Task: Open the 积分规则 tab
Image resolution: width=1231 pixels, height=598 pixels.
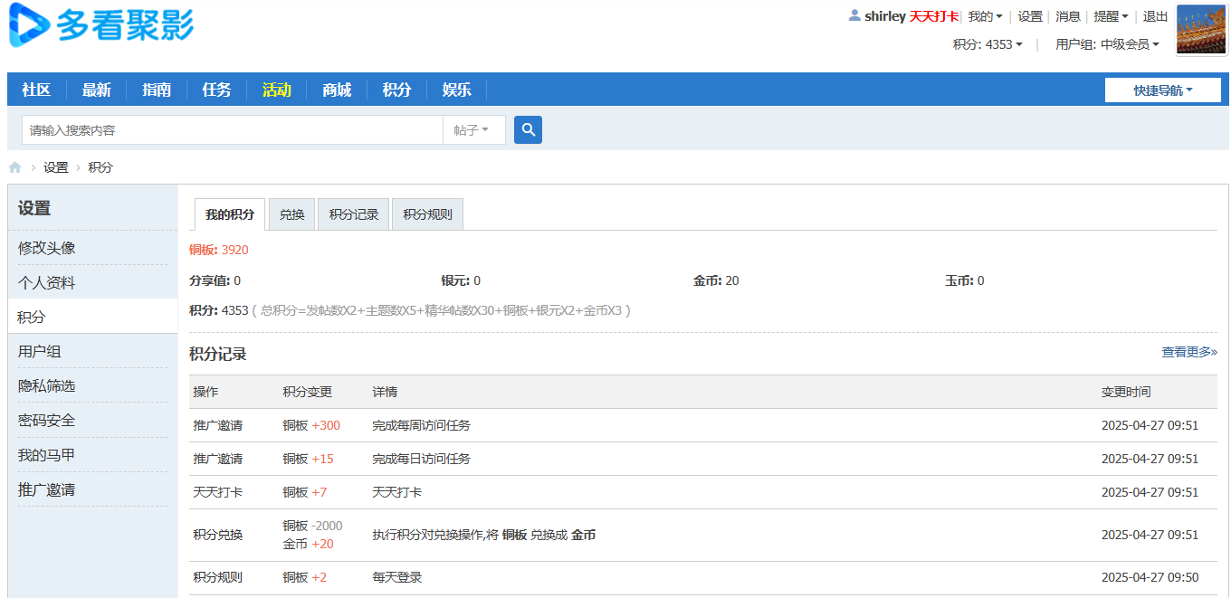Action: [x=426, y=214]
